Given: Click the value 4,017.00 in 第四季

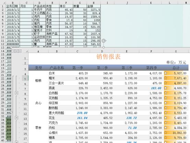Looking at the screenshot, I should [156, 73].
